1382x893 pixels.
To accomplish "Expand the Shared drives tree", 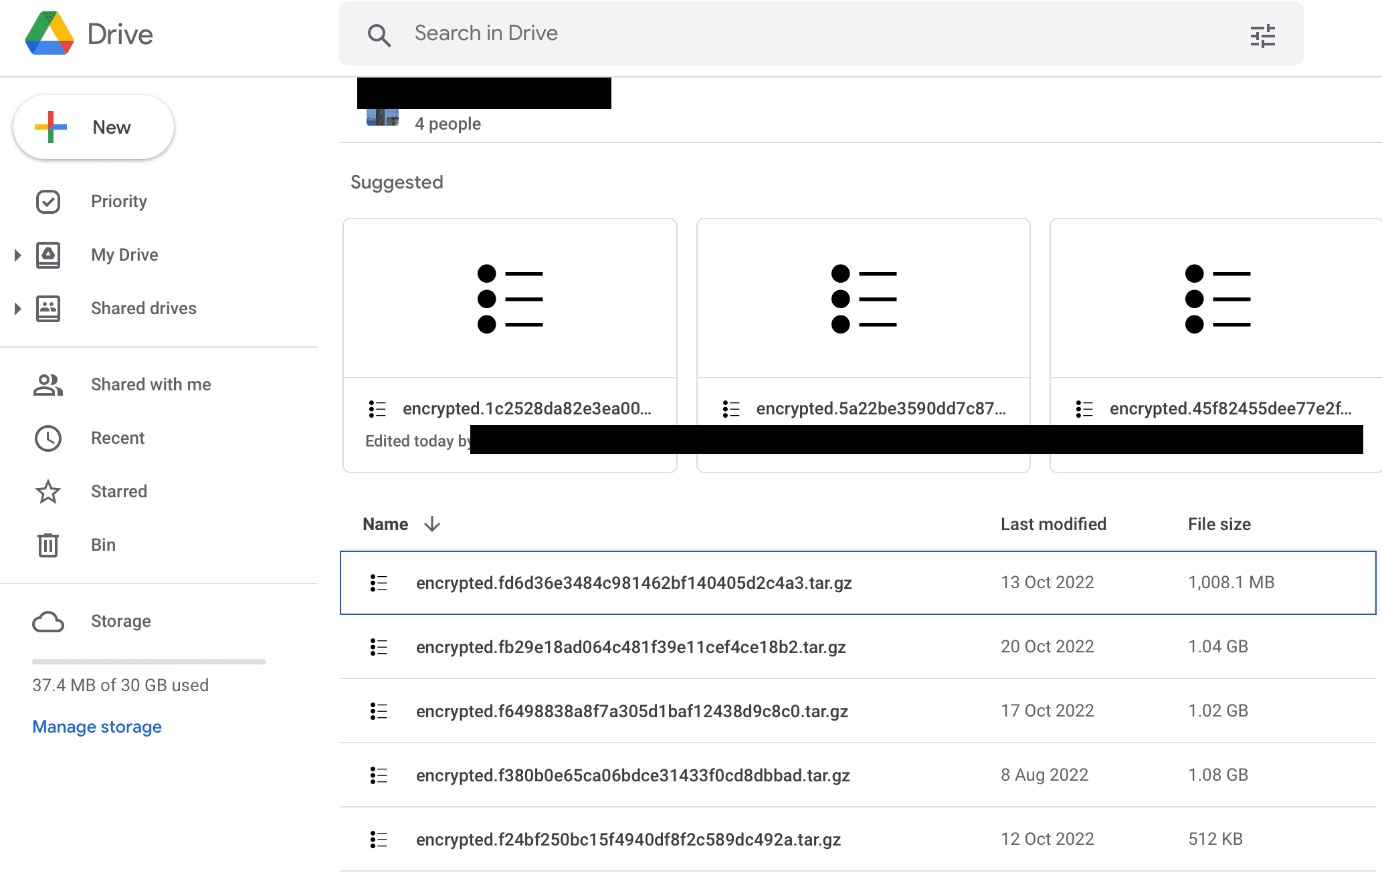I will (18, 309).
